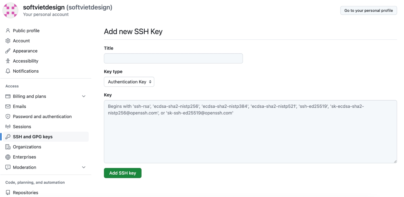Open the Key type Authentication Key dropdown

(129, 82)
